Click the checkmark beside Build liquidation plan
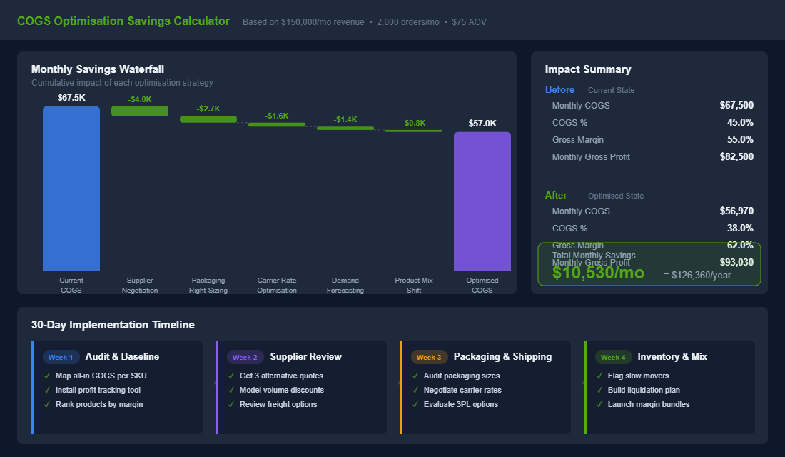Image resolution: width=785 pixels, height=457 pixels. 599,390
